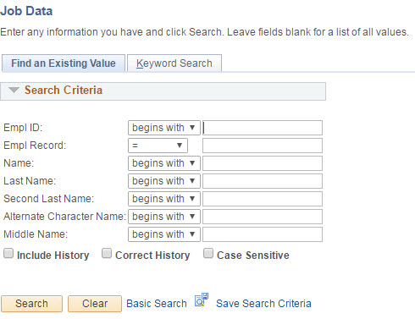Screen dimensions: 415x319
Task: Click the Save Search Criteria icon
Action: tap(202, 300)
